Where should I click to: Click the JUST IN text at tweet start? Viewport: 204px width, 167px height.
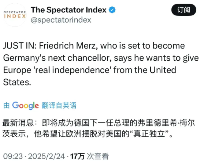(x=20, y=46)
